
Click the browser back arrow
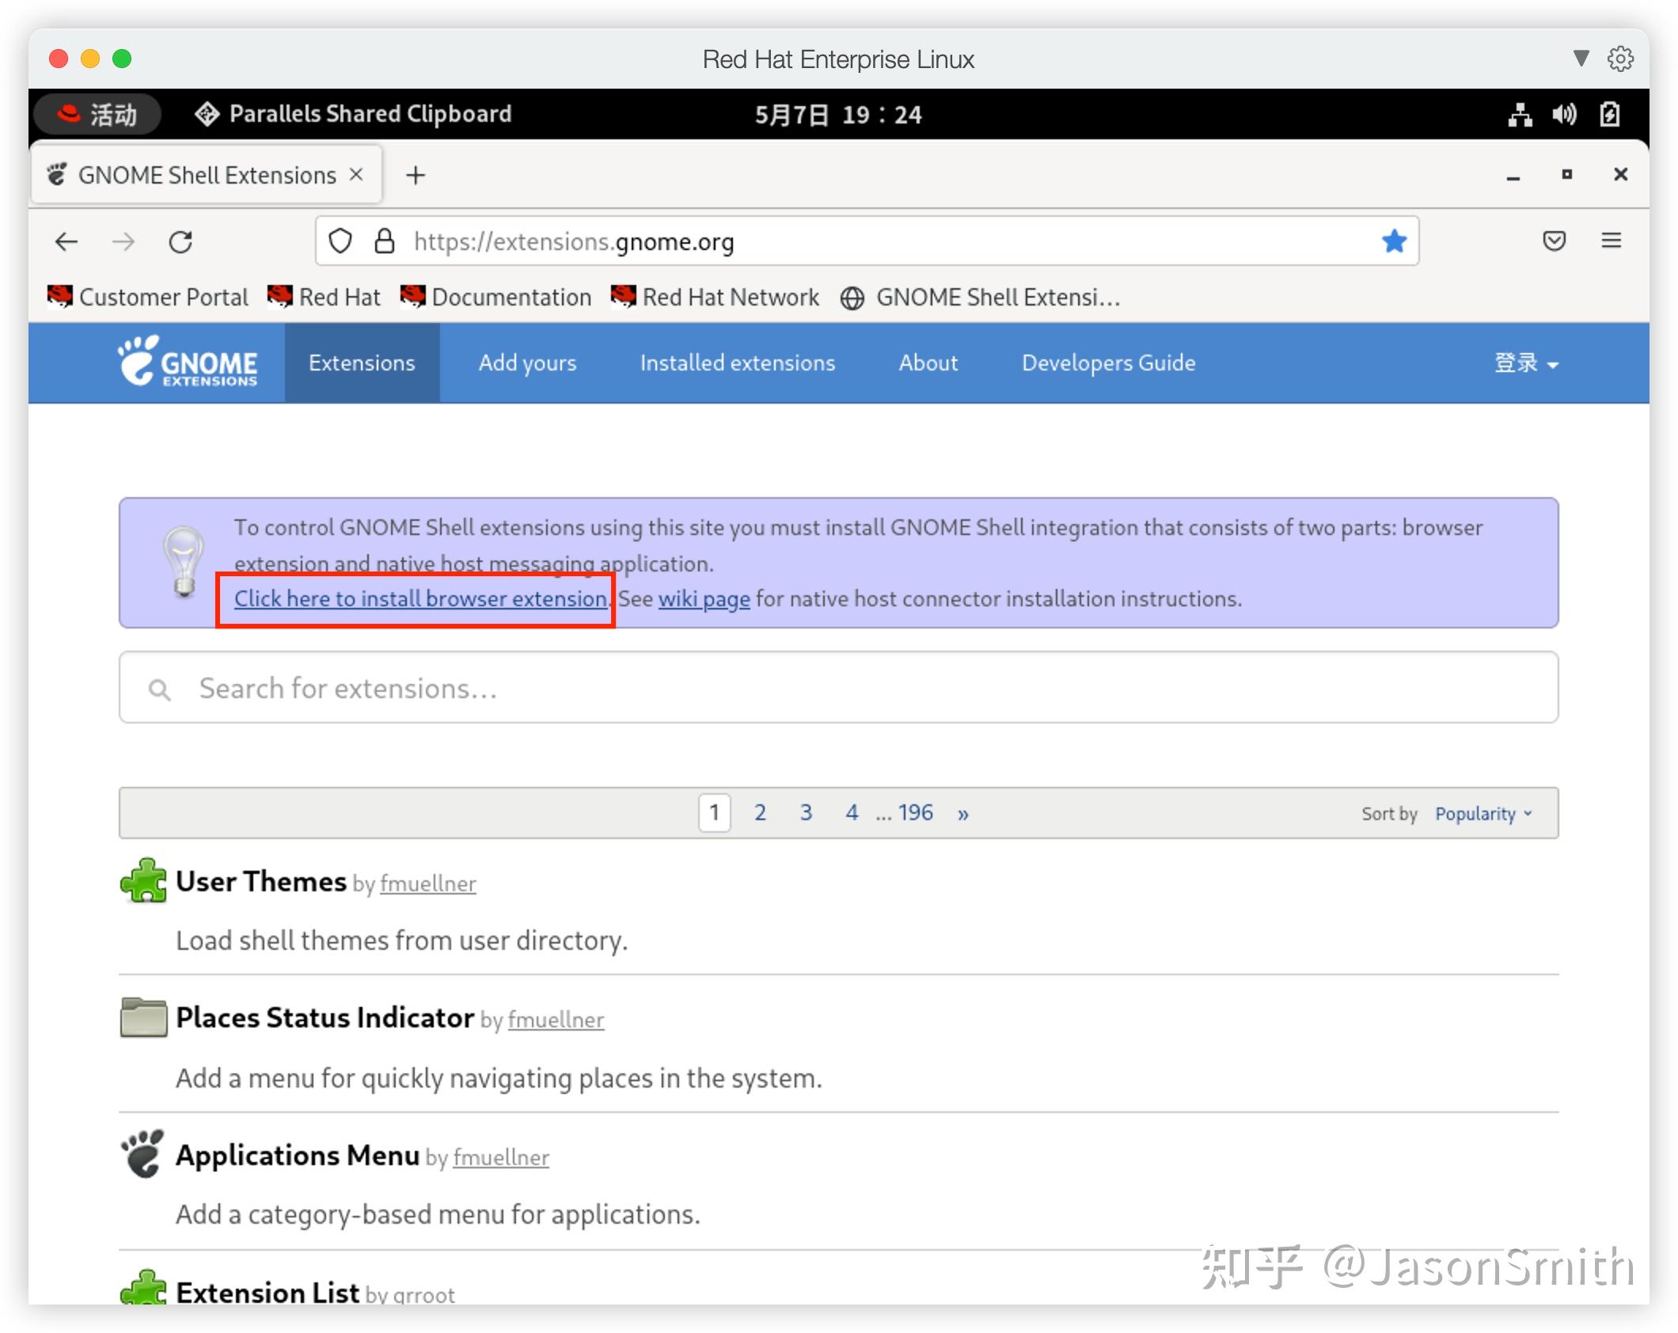(x=66, y=241)
